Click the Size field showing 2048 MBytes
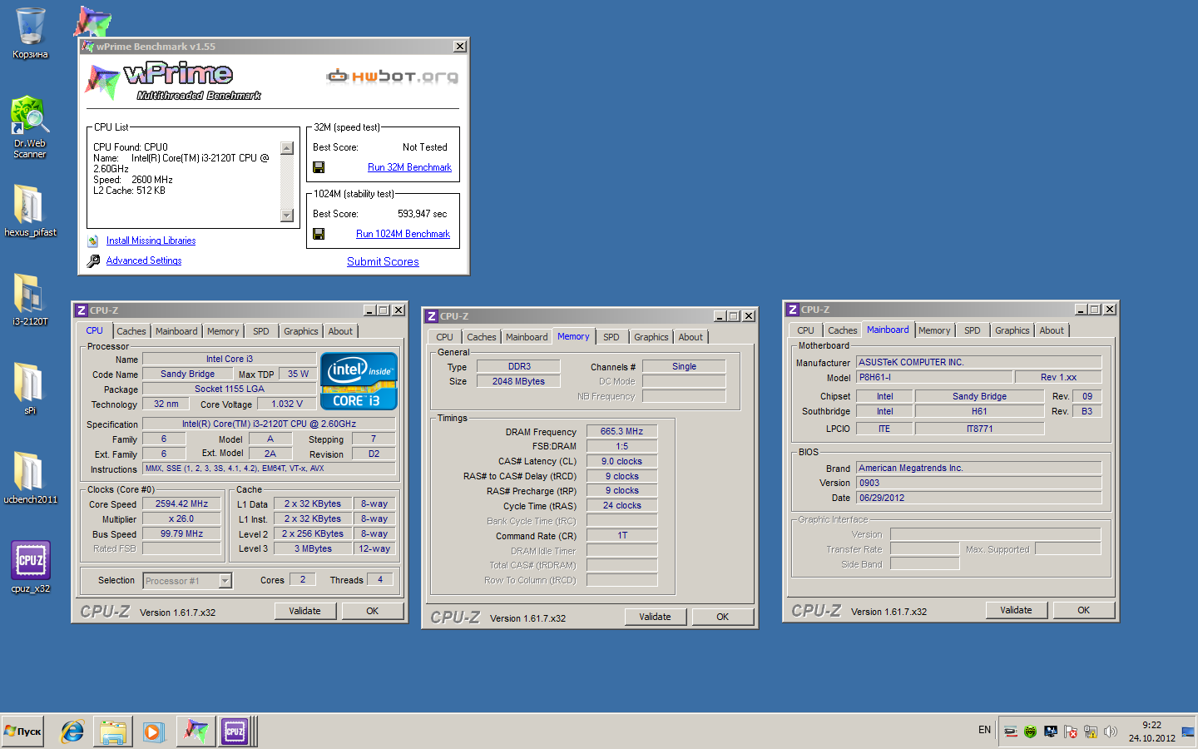 [518, 381]
